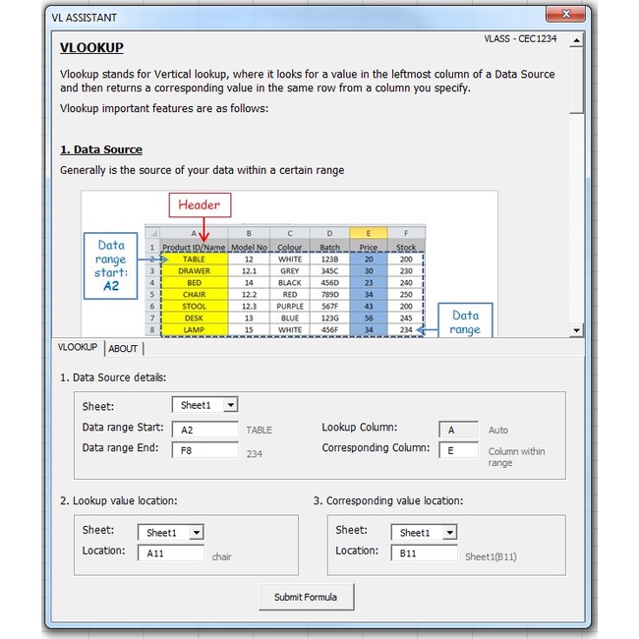This screenshot has height=639, width=639.
Task: Click the 'Data range start: A2' callout
Action: coord(111,265)
